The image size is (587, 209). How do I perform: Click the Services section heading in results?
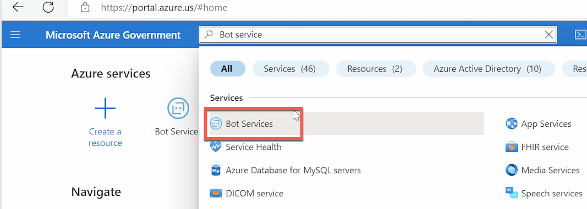point(227,98)
